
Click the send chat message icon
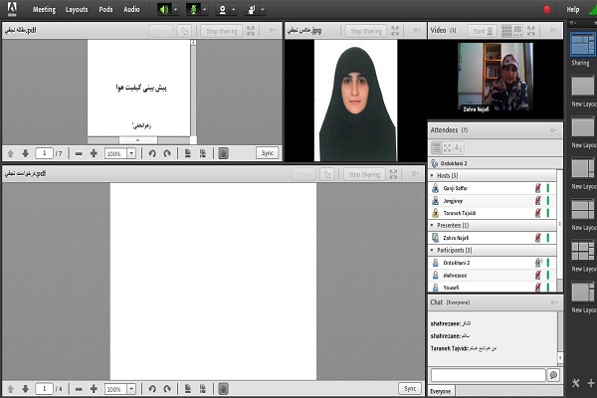(x=553, y=375)
